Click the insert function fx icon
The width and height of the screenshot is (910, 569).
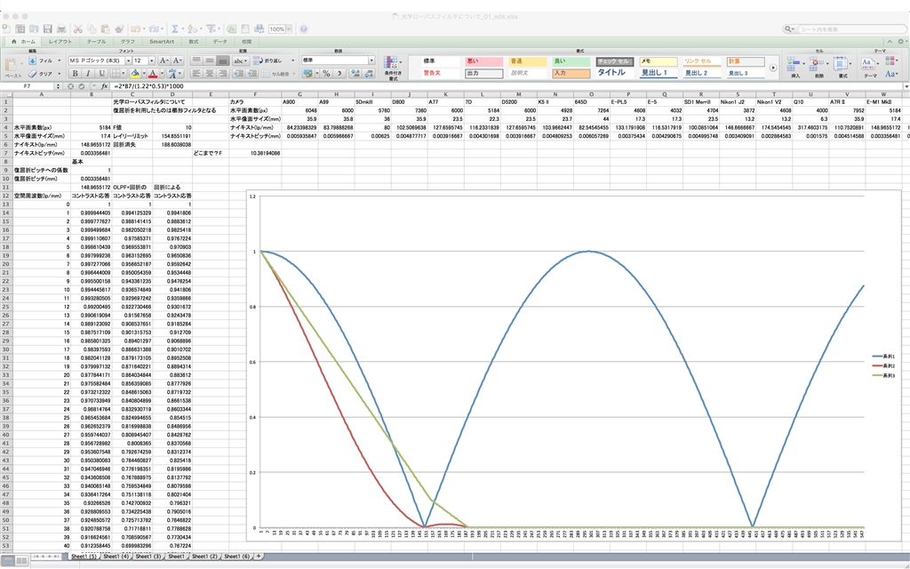(104, 86)
